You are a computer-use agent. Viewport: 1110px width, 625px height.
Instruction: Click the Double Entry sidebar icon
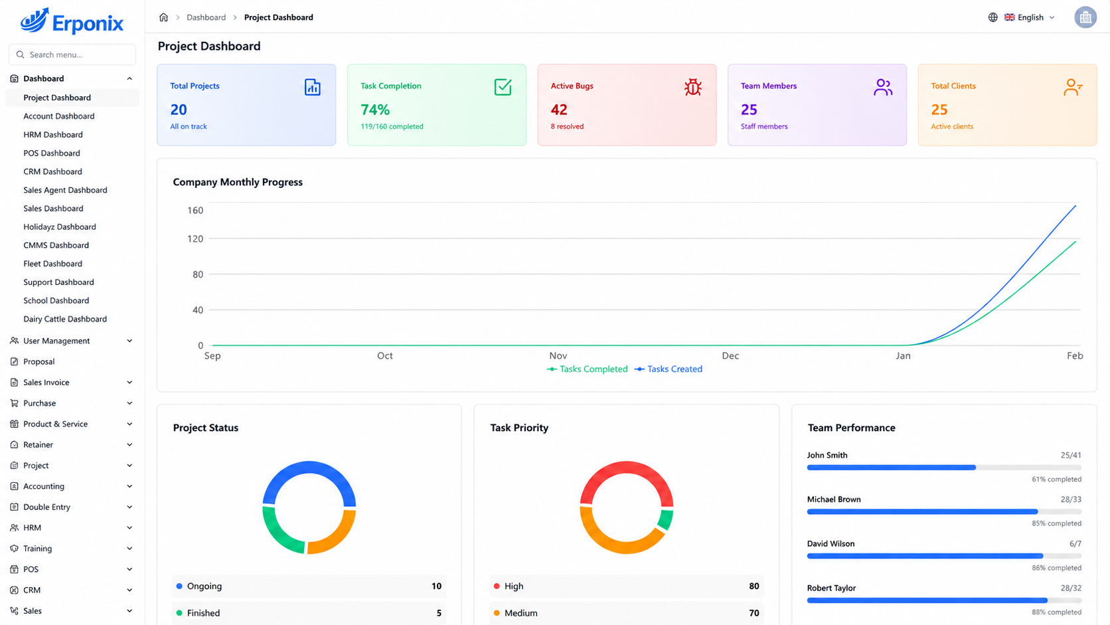tap(14, 507)
